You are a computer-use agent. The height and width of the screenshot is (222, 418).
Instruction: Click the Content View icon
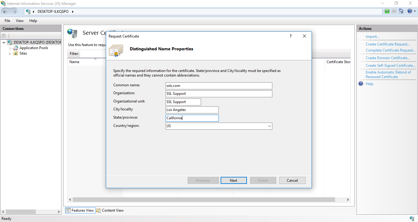tap(99, 210)
